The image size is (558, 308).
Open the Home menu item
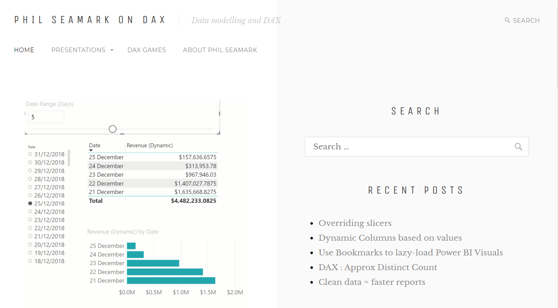coord(24,50)
